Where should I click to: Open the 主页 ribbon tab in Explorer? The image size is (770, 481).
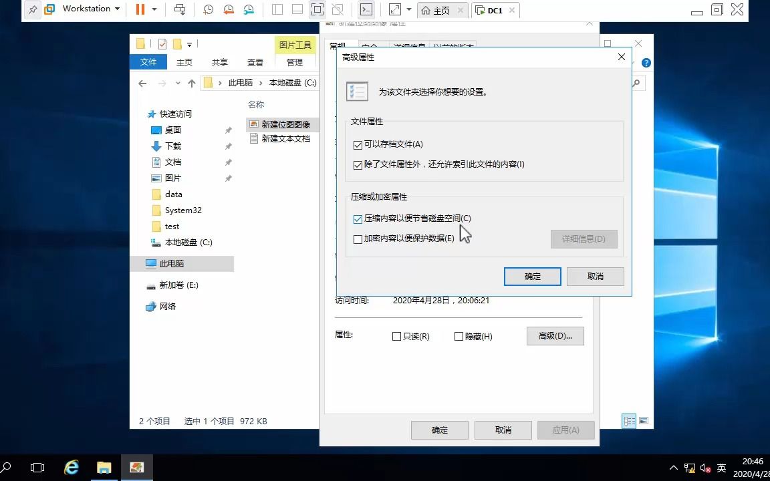tap(184, 62)
